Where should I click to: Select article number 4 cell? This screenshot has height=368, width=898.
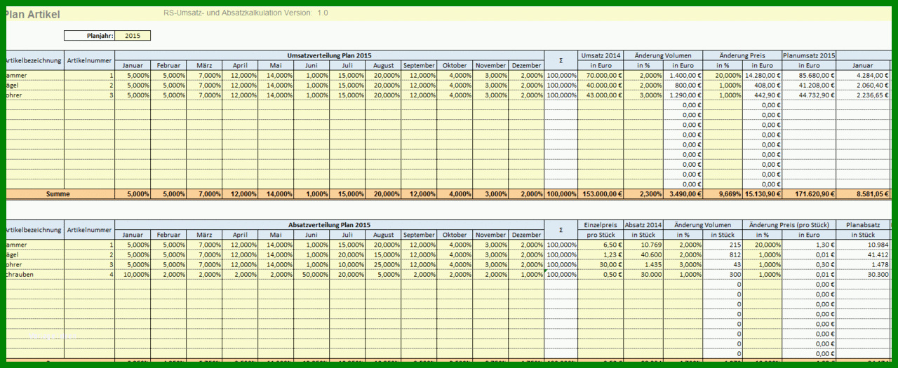pos(89,274)
